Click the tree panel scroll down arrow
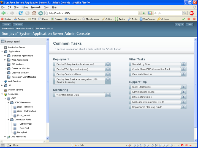The image size is (198, 148). pos(48,138)
